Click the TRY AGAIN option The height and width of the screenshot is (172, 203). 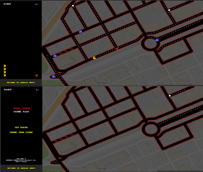click(21, 127)
